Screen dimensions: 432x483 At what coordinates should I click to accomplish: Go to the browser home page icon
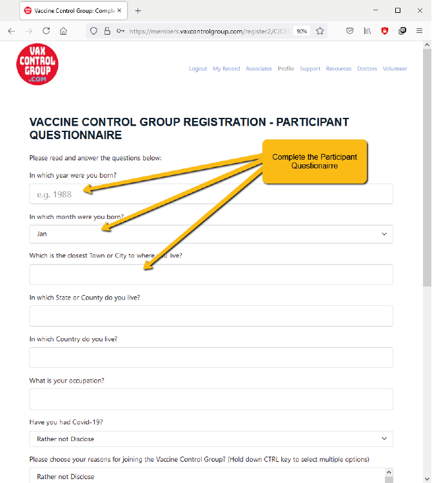coord(63,31)
